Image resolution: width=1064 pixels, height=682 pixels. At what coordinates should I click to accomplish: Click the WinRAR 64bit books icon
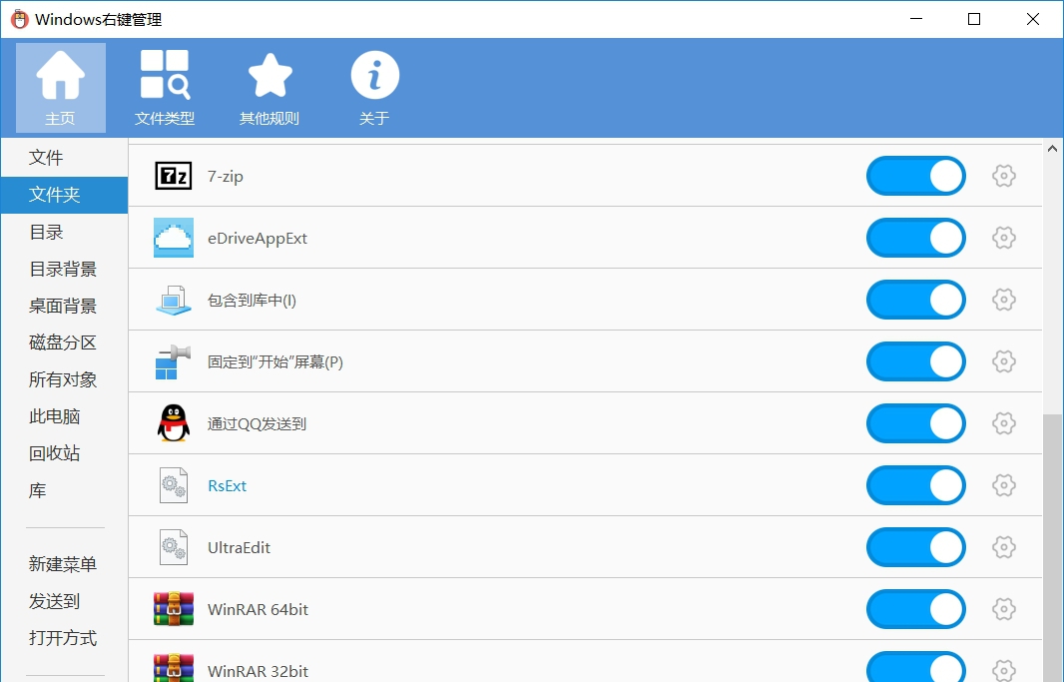[x=174, y=608]
